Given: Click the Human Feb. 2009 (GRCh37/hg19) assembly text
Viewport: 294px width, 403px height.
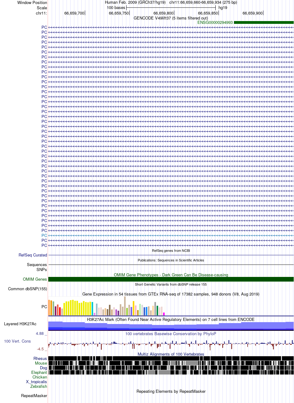Looking at the screenshot, I should click(x=135, y=2).
